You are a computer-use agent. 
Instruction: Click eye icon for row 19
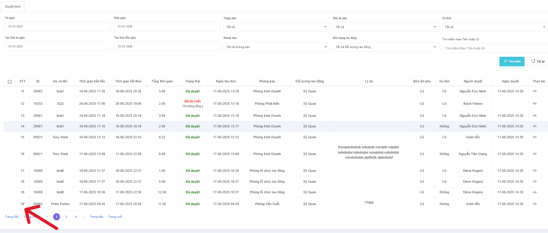coord(534,192)
